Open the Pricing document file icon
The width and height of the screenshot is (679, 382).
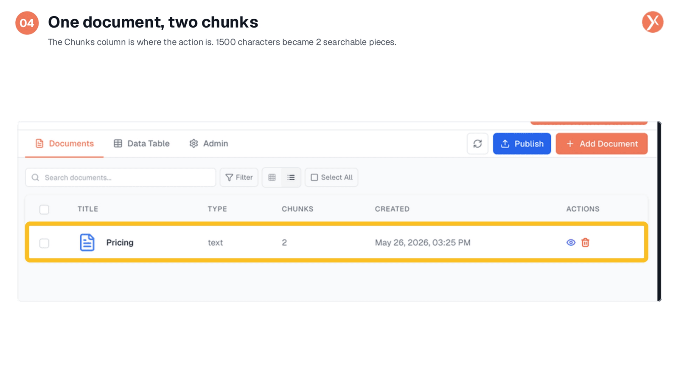tap(87, 242)
